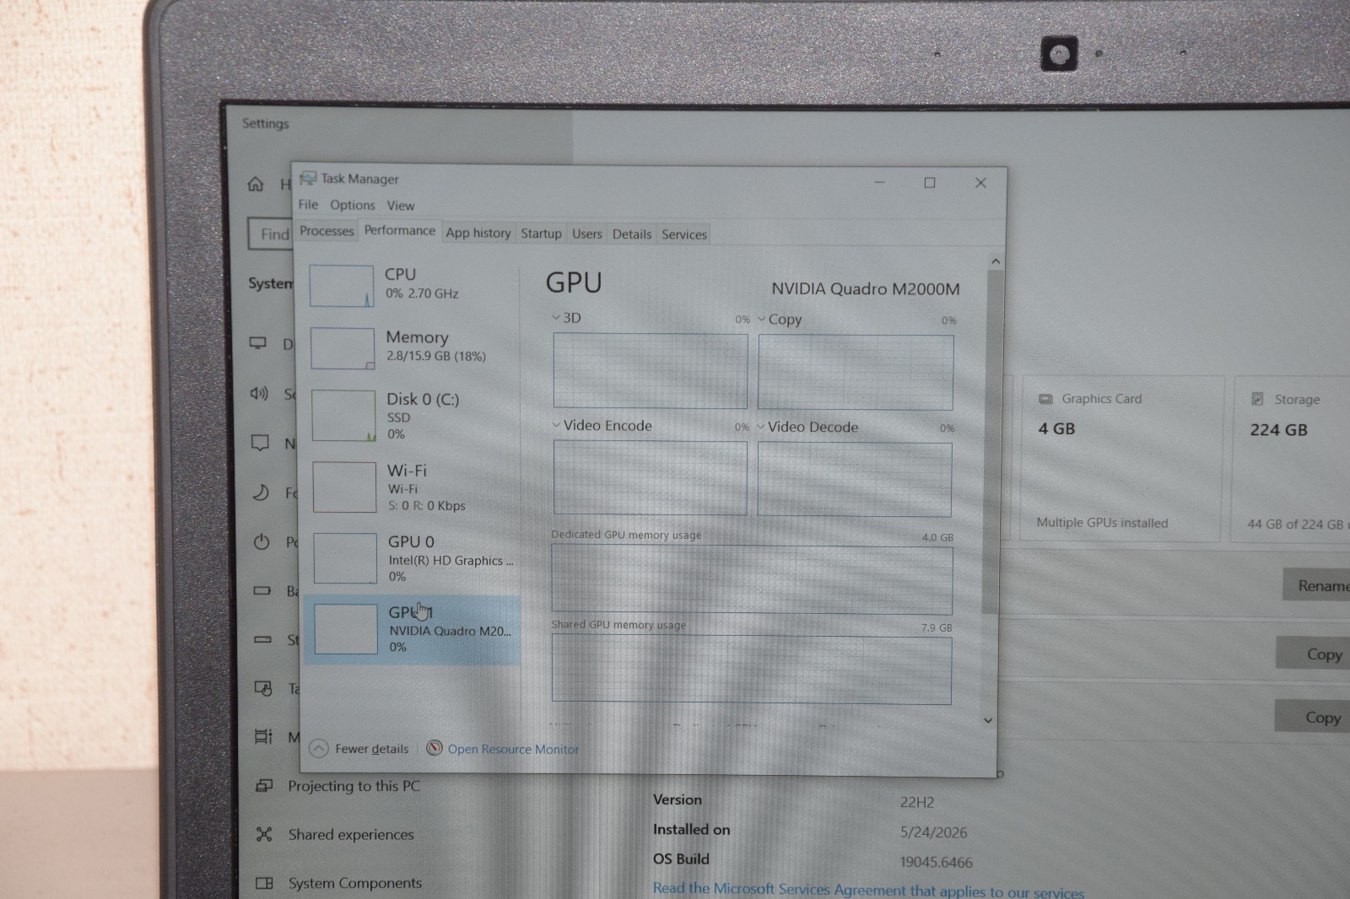The image size is (1350, 899).
Task: Click the Multitasking icon in Settings sidebar
Action: (263, 736)
